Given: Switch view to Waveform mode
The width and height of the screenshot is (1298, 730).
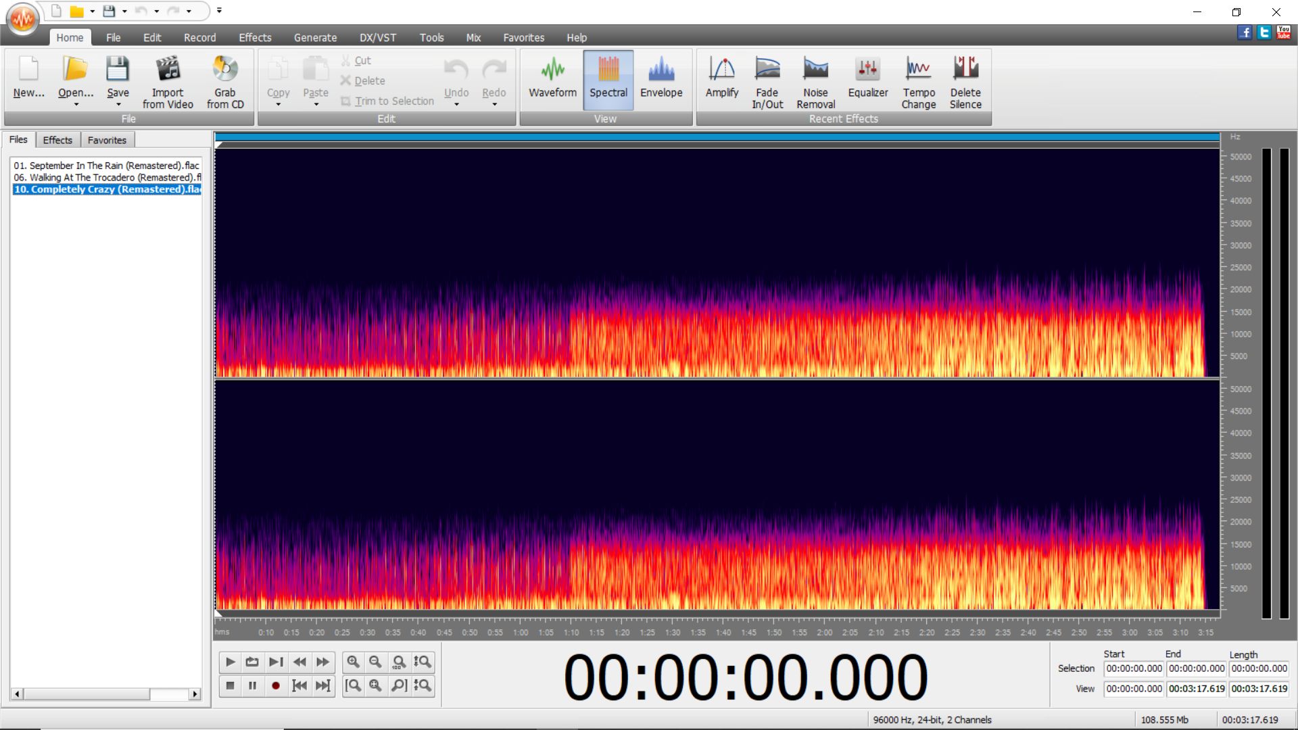Looking at the screenshot, I should tap(552, 80).
